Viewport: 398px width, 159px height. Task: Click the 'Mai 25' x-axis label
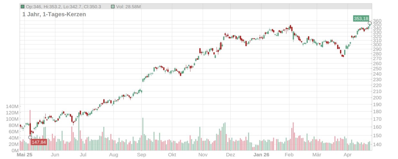tap(24, 155)
